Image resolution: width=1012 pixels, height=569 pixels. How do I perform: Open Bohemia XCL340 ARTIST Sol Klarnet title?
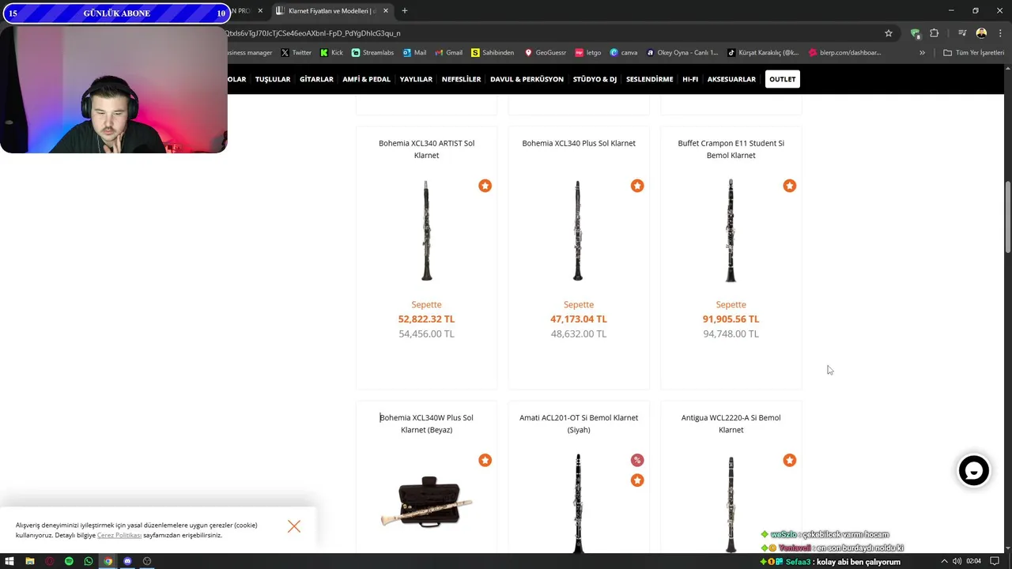pos(426,149)
